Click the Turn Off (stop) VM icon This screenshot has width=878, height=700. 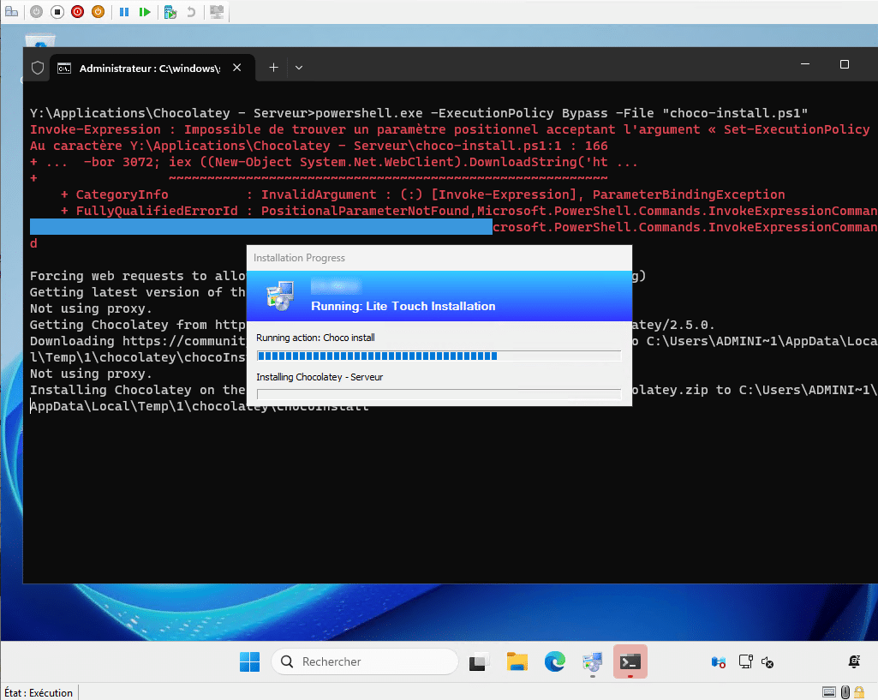coord(57,12)
